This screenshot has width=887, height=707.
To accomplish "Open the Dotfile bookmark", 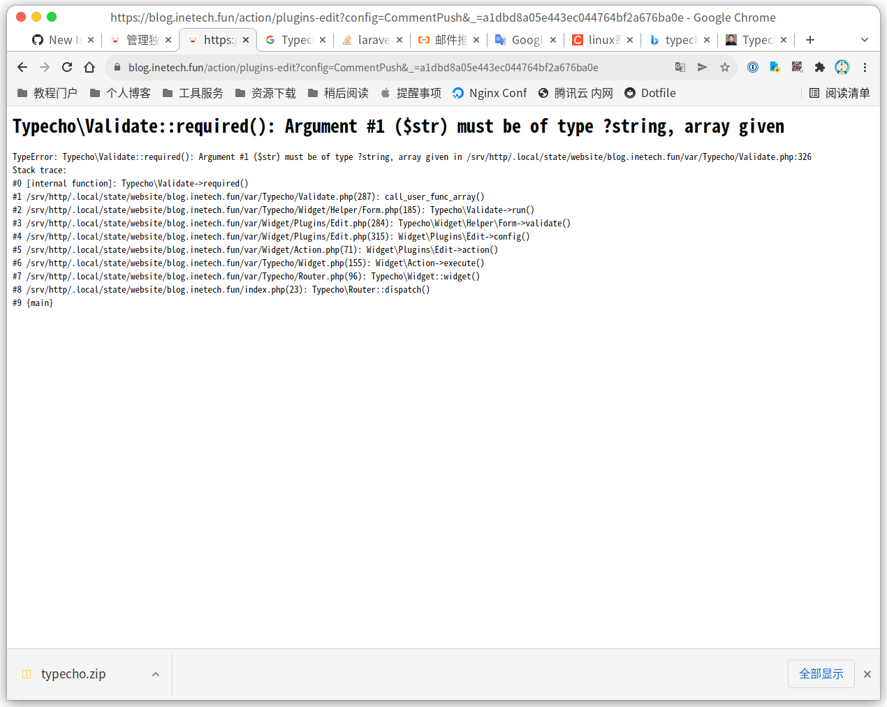I will (x=650, y=93).
